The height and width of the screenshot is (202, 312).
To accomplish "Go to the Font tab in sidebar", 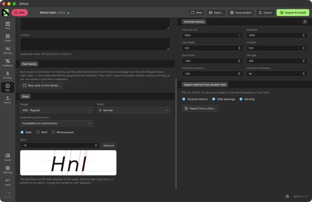I will coord(8,26).
